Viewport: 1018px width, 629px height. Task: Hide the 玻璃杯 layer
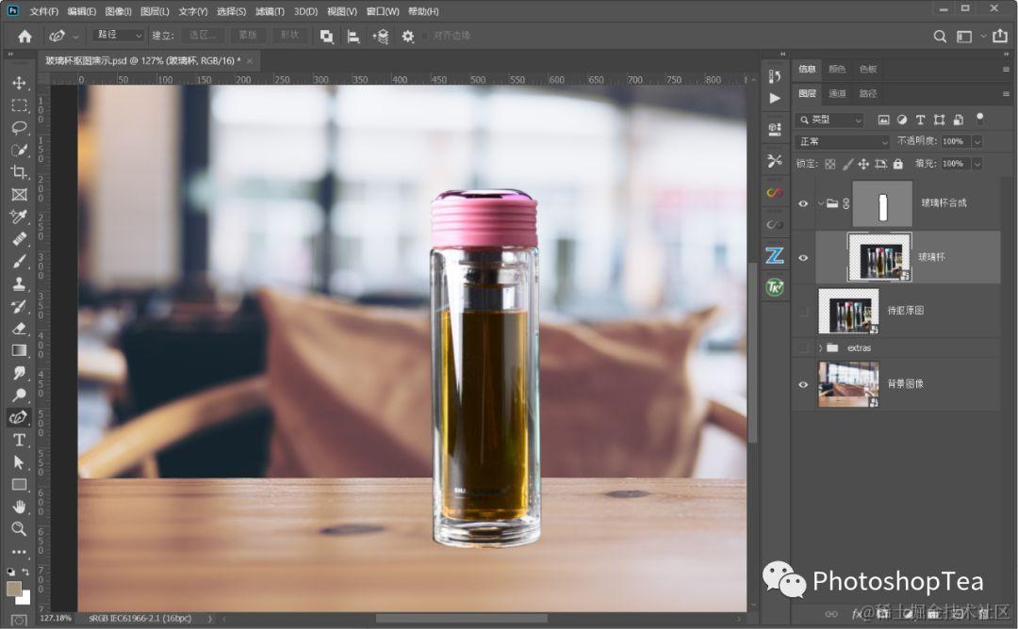point(803,257)
